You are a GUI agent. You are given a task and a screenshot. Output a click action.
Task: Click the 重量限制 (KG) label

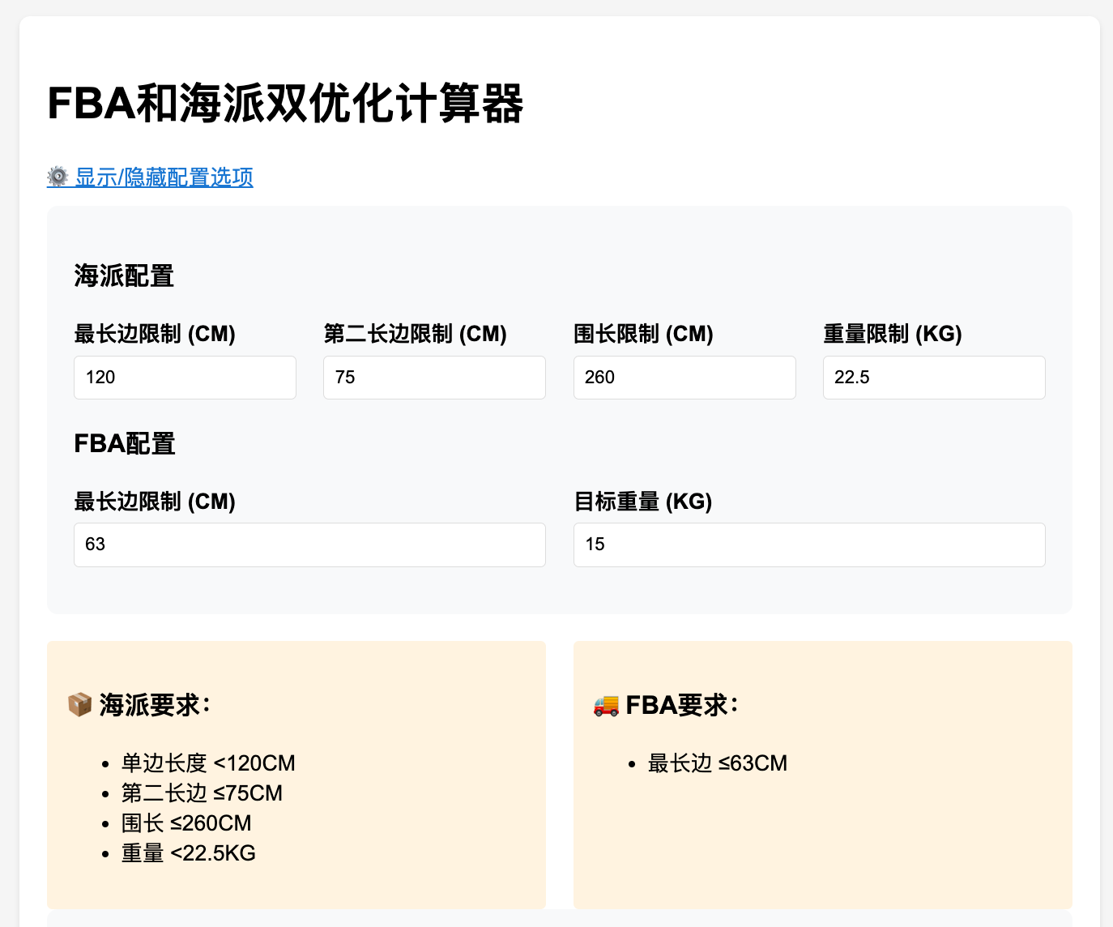point(893,334)
